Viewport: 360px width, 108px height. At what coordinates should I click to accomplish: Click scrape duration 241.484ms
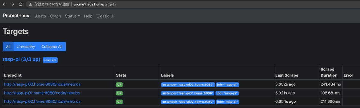331,84
